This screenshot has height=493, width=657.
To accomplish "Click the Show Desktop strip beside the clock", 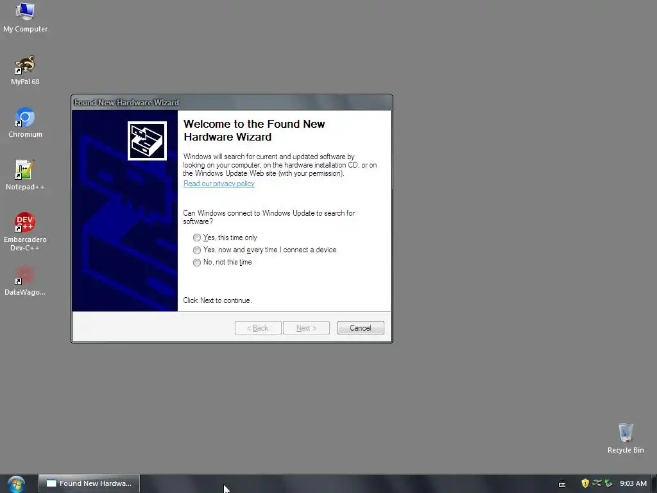I will pyautogui.click(x=654, y=483).
